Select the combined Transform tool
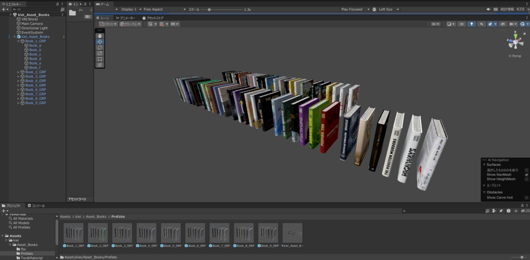 click(x=100, y=65)
